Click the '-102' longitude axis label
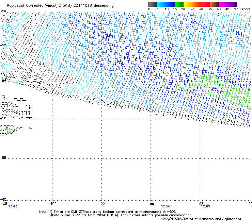252x221 pixels. click(x=52, y=204)
